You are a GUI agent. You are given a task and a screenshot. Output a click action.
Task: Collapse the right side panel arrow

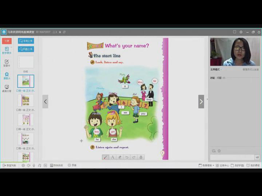pyautogui.click(x=207, y=99)
